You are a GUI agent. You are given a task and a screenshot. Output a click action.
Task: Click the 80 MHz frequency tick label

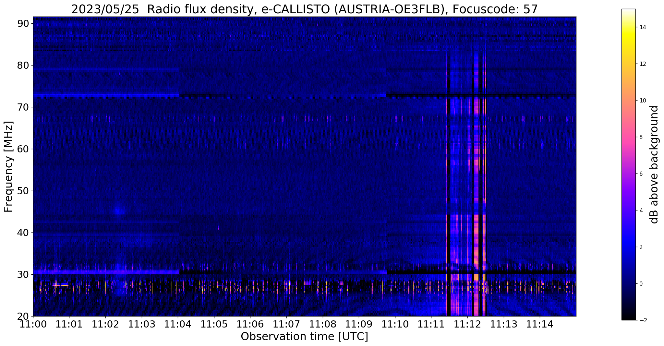(x=23, y=66)
